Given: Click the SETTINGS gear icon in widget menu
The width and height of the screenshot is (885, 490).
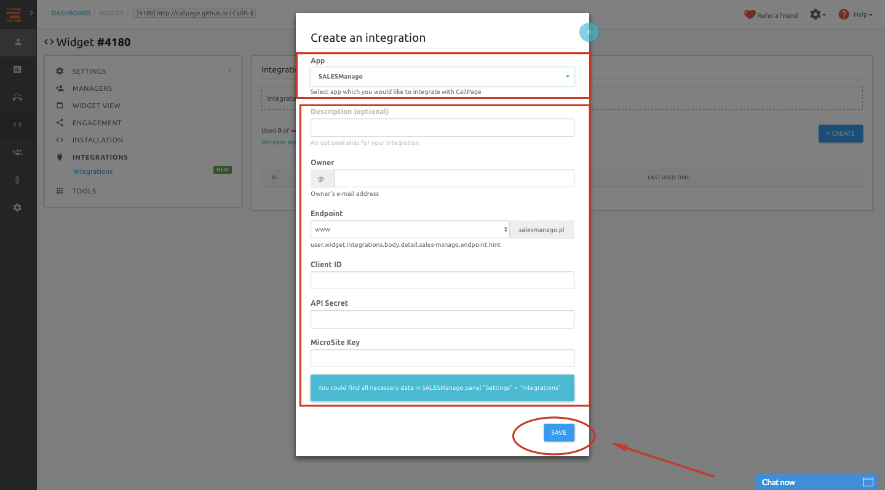Looking at the screenshot, I should pos(60,71).
